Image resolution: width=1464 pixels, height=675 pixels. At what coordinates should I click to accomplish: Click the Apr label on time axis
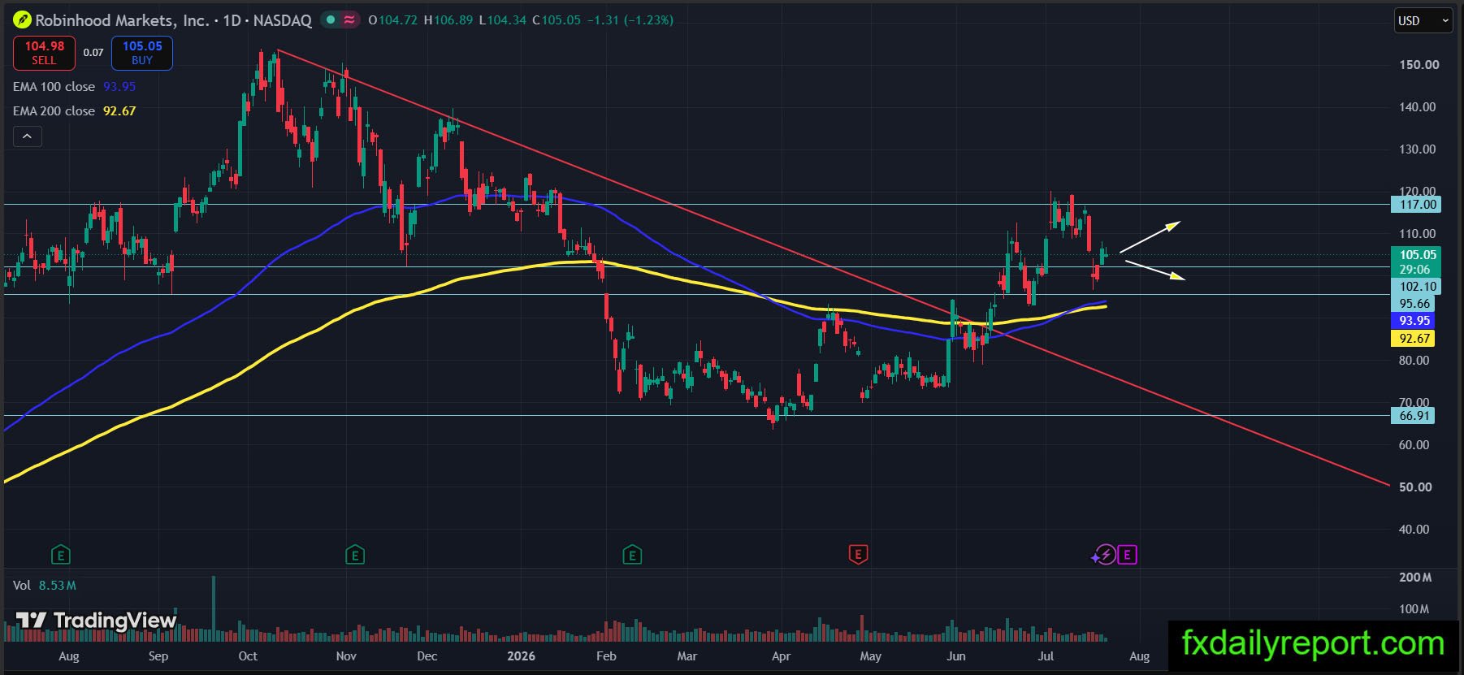coord(781,656)
